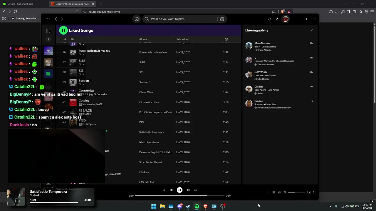Open the browser hamburger menu
Viewport: 376px width, 211px height.
click(x=372, y=12)
